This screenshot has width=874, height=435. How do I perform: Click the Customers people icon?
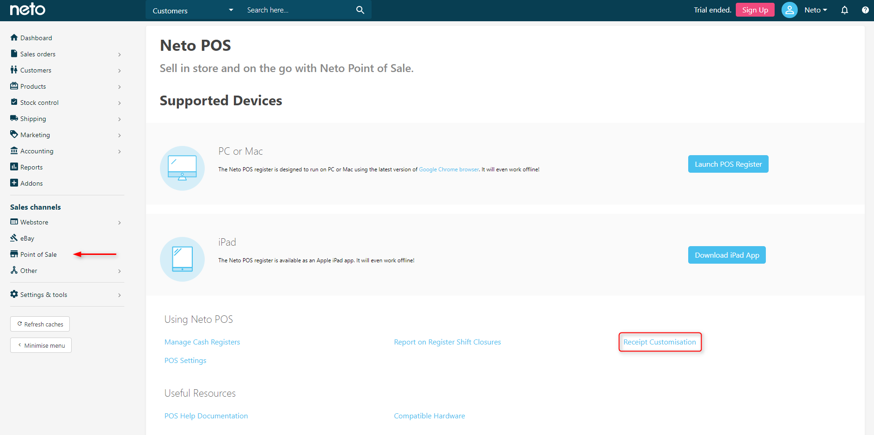[x=14, y=70]
